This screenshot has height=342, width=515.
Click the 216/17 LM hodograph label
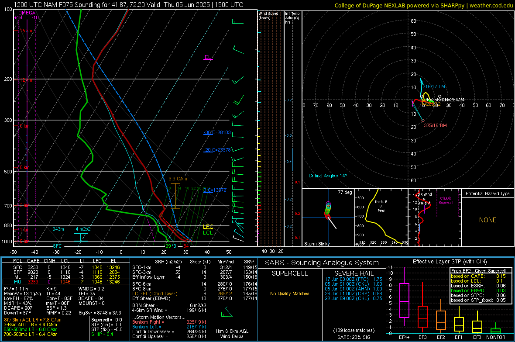point(434,86)
